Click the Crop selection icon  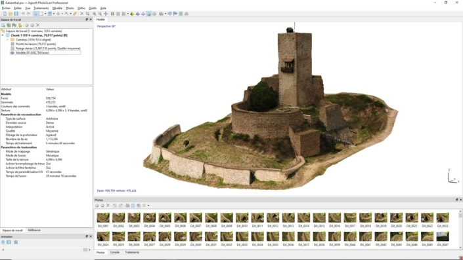point(88,14)
